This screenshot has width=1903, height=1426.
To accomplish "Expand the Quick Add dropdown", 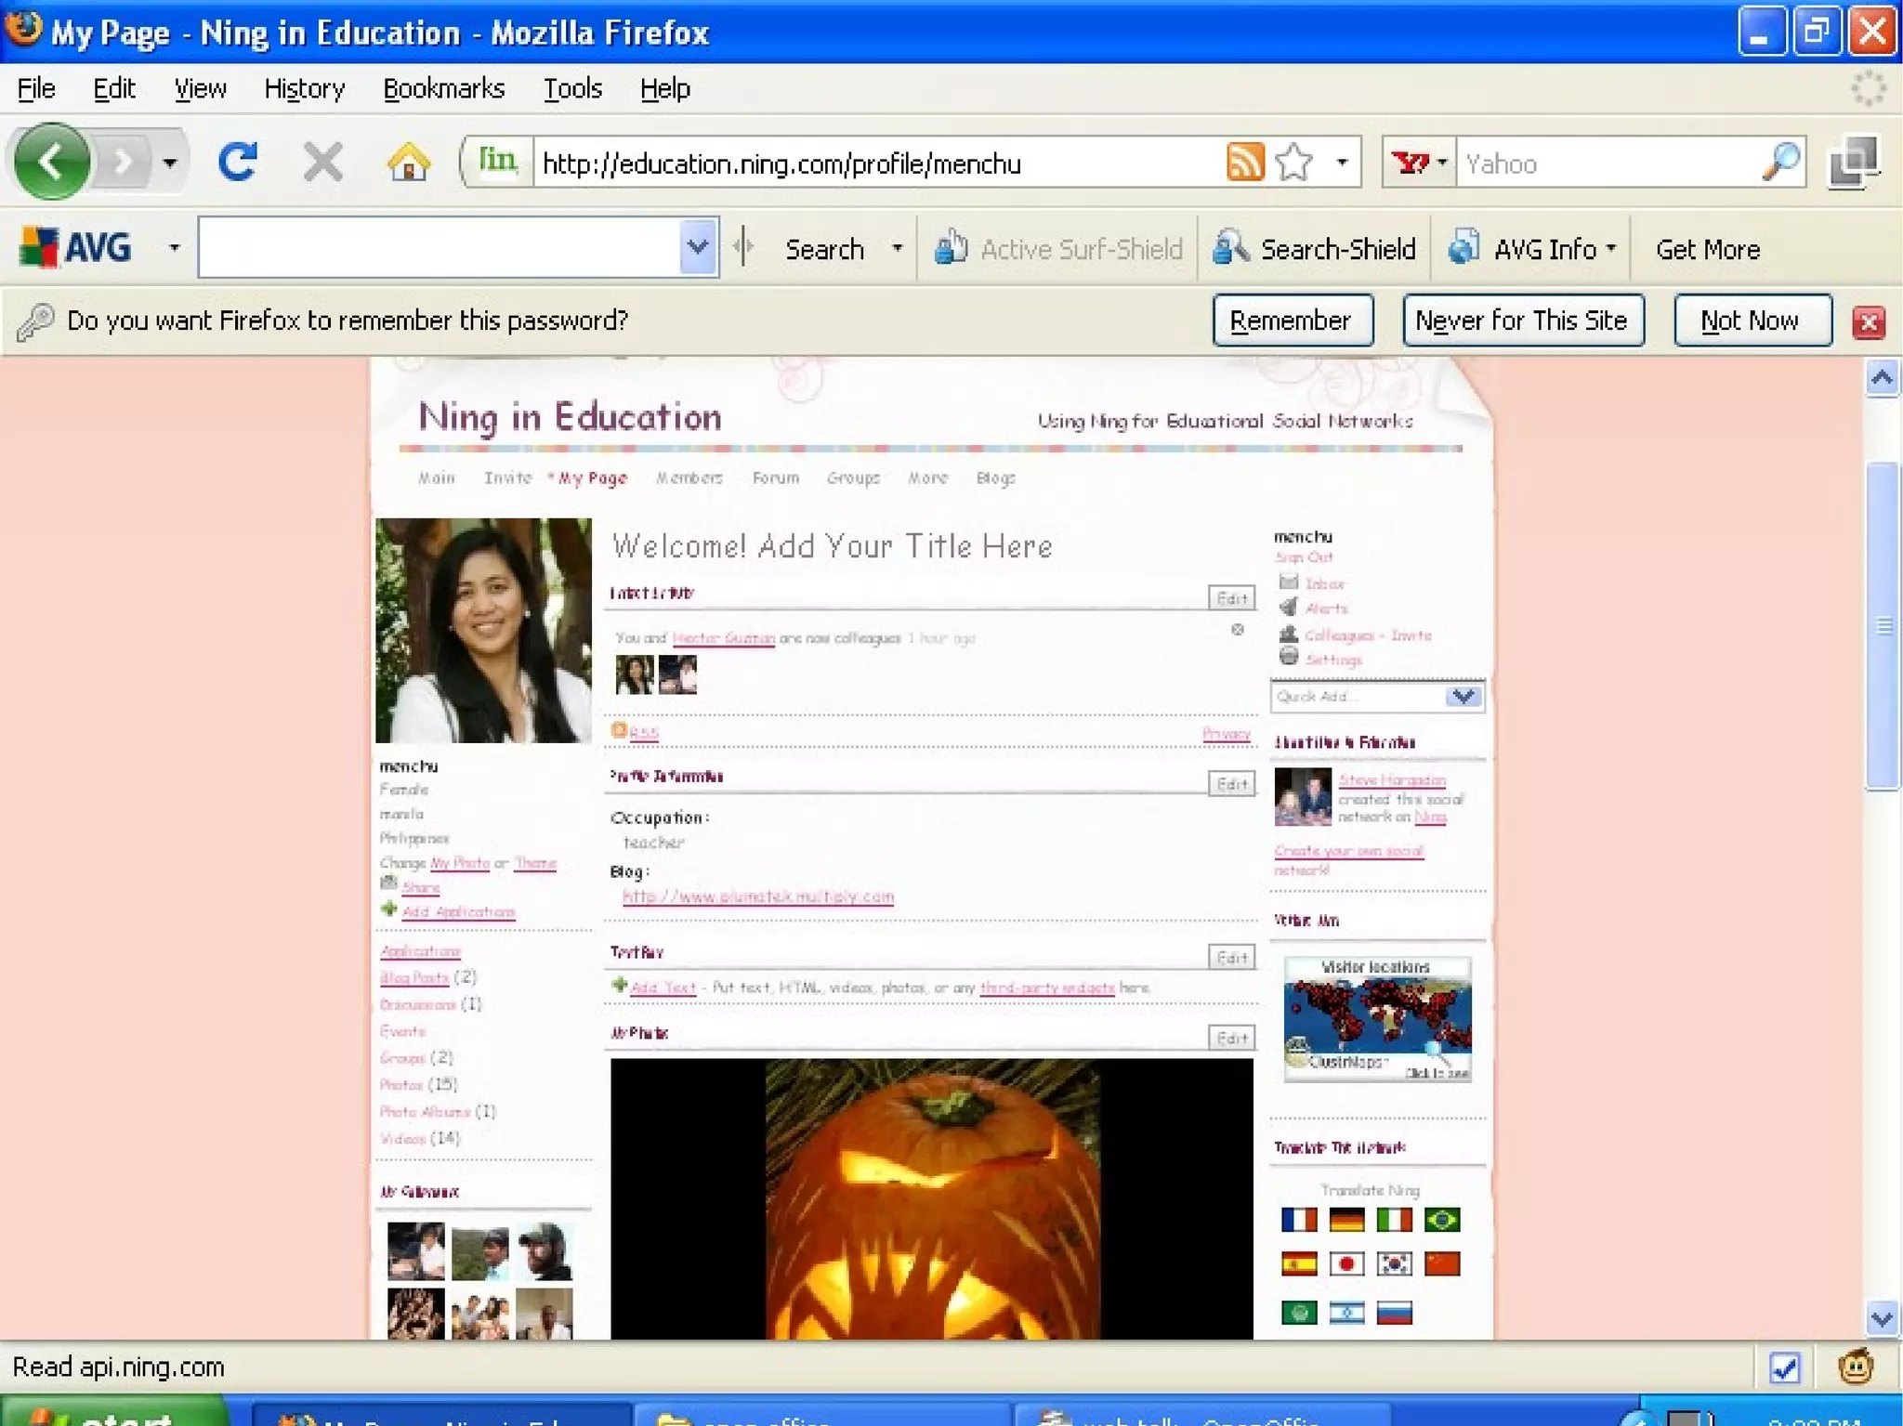I will click(1463, 696).
